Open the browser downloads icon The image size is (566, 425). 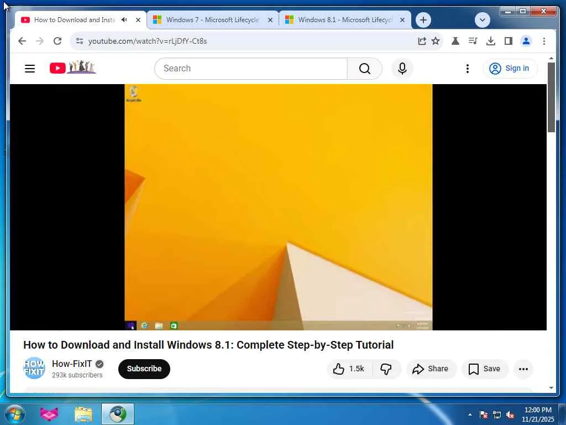(491, 41)
